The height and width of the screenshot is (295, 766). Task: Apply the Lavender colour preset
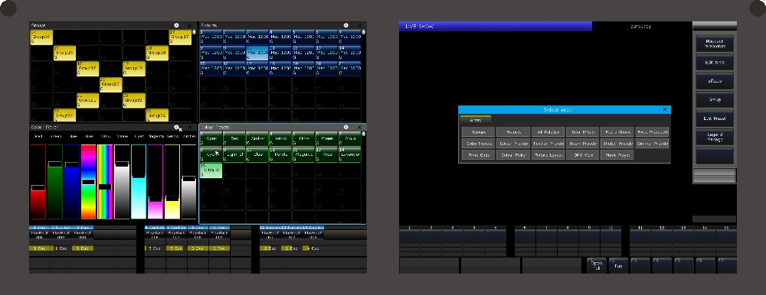click(x=349, y=154)
